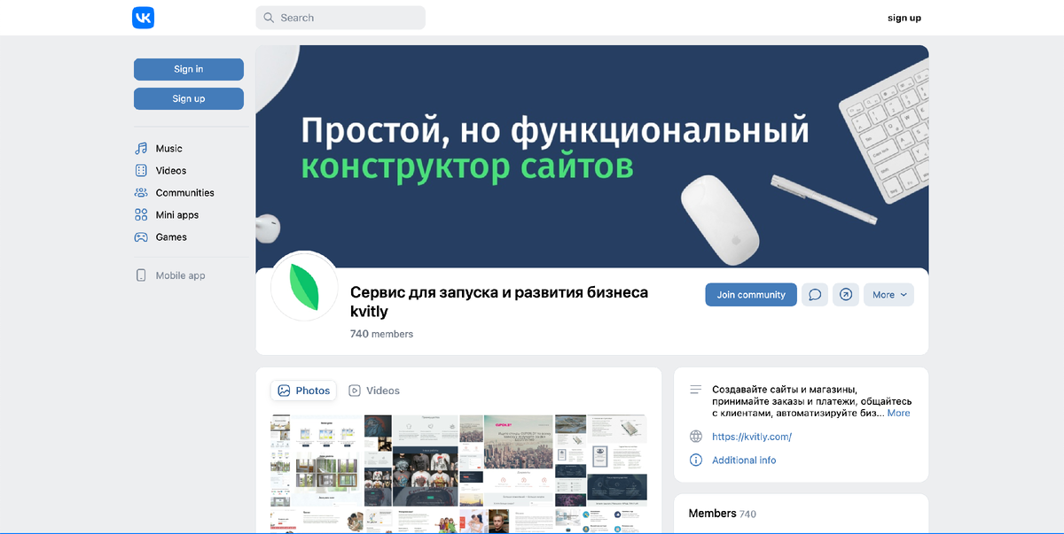Screen dimensions: 1064x534
Task: Expand the More dropdown button
Action: [x=889, y=295]
